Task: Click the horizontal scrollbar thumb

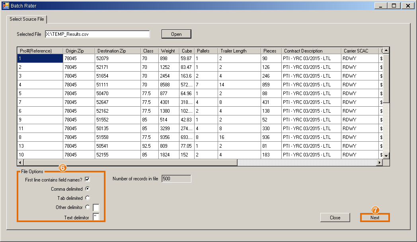Action: pyautogui.click(x=131, y=162)
